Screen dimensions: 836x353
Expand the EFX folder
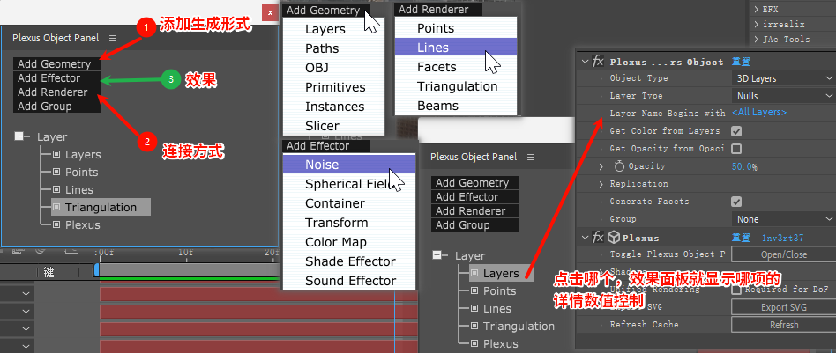pyautogui.click(x=757, y=9)
